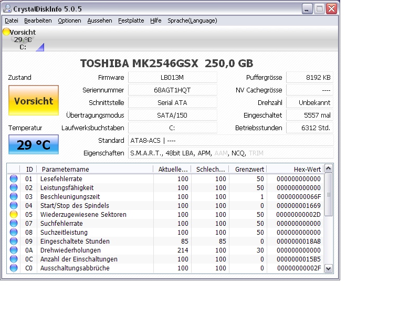
Task: Click the Standard field ATA8-ACS
Action: pyautogui.click(x=231, y=140)
